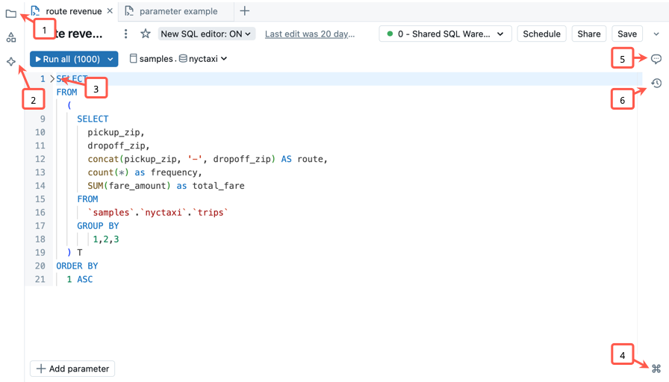Click the Schedule button
Image resolution: width=669 pixels, height=382 pixels.
541,34
